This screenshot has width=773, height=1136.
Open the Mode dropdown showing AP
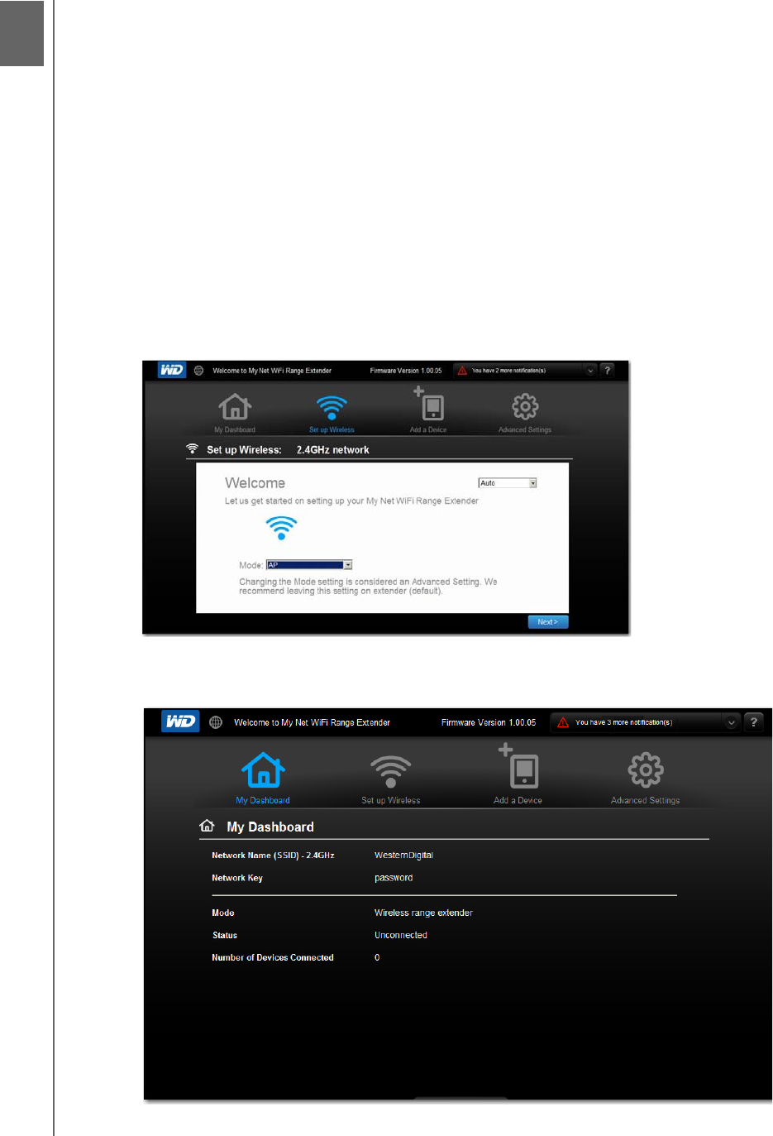tap(309, 565)
